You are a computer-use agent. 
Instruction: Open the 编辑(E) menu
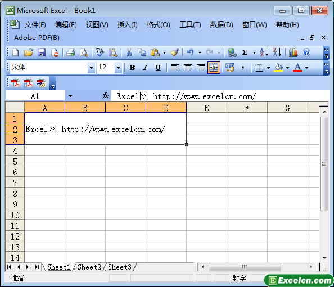click(66, 25)
